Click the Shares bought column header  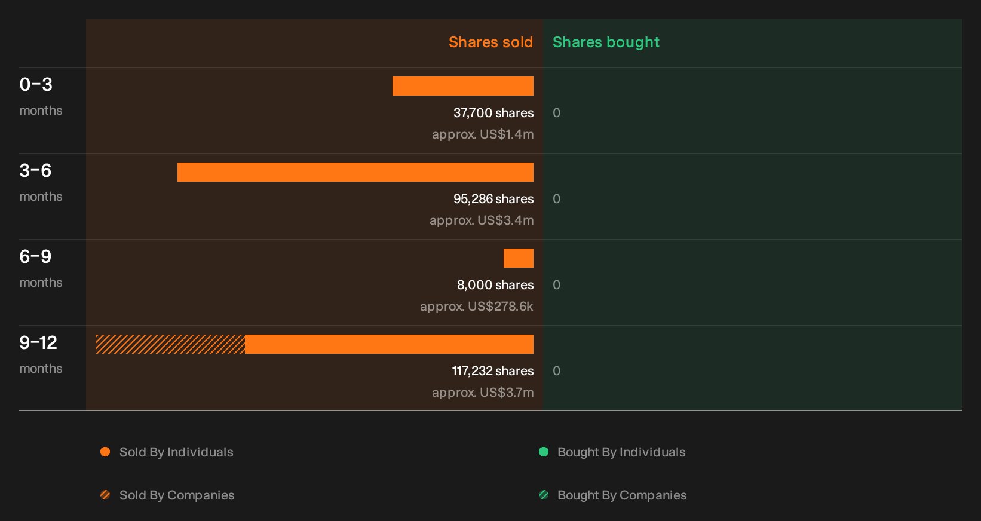tap(606, 42)
